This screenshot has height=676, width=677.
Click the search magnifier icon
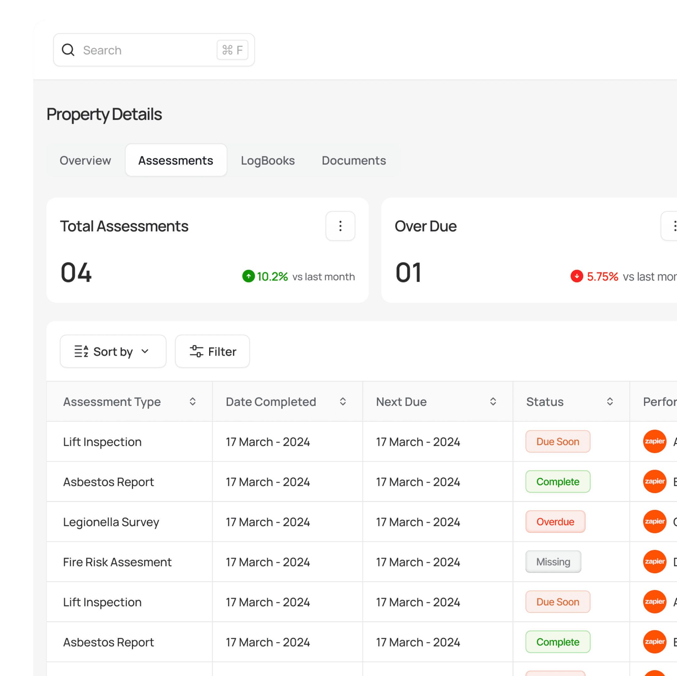[x=68, y=50]
